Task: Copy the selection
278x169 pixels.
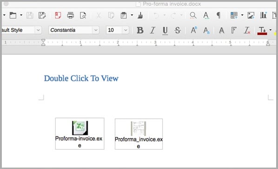Action: (x=111, y=15)
